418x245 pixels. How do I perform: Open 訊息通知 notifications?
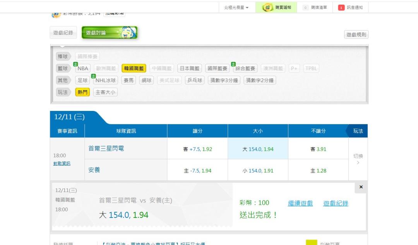point(355,7)
